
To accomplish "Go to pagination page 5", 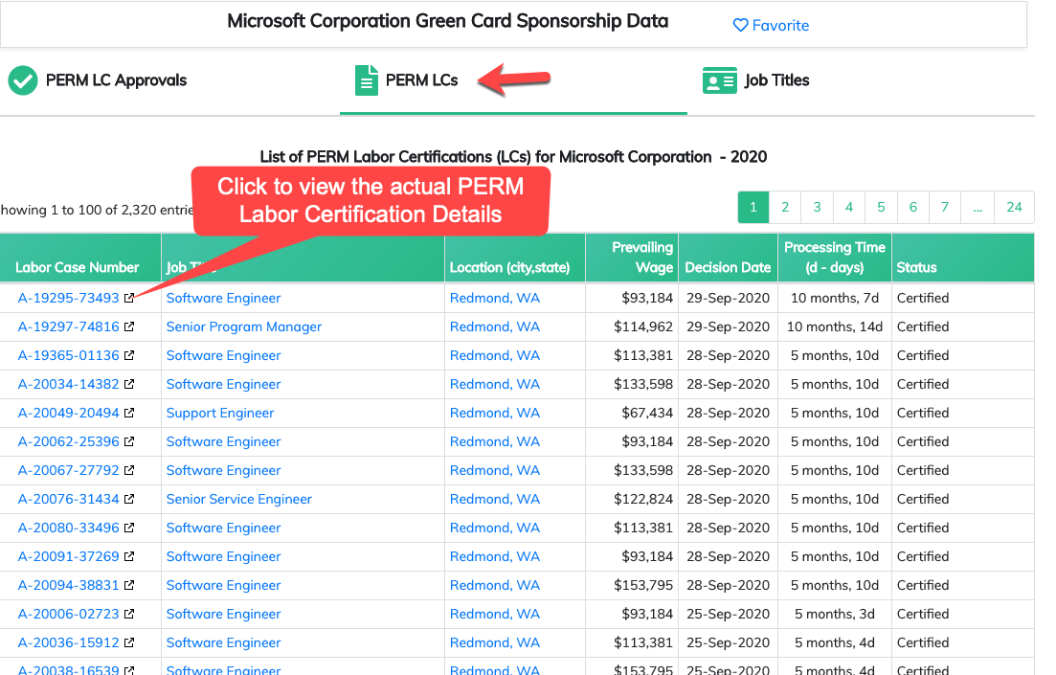I will (881, 208).
